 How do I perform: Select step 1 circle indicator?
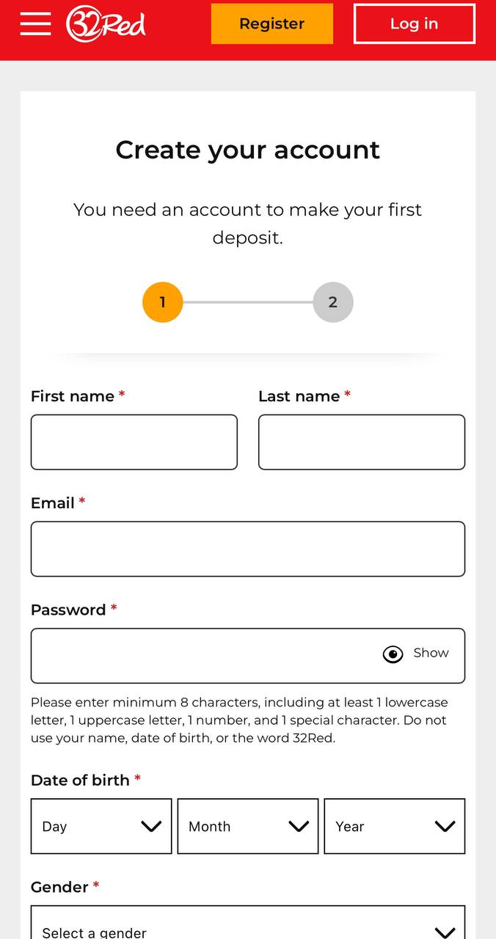point(162,302)
